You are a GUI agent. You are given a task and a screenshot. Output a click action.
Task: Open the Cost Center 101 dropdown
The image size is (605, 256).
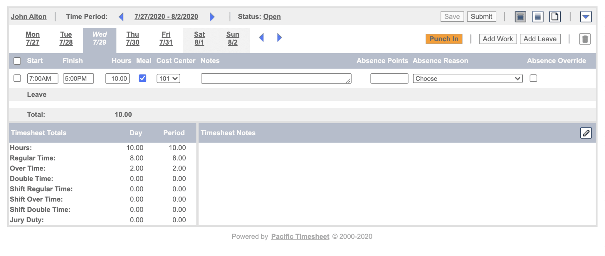pos(168,78)
